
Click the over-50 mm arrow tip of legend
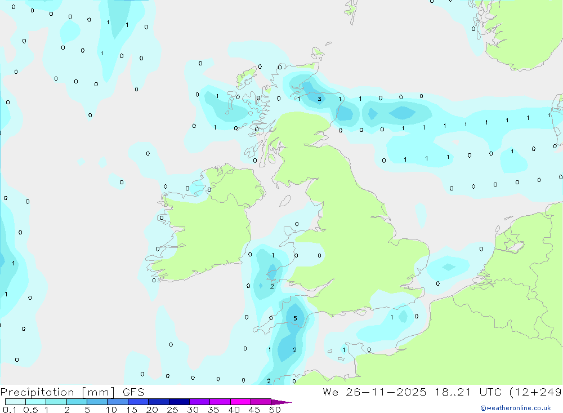click(x=281, y=402)
